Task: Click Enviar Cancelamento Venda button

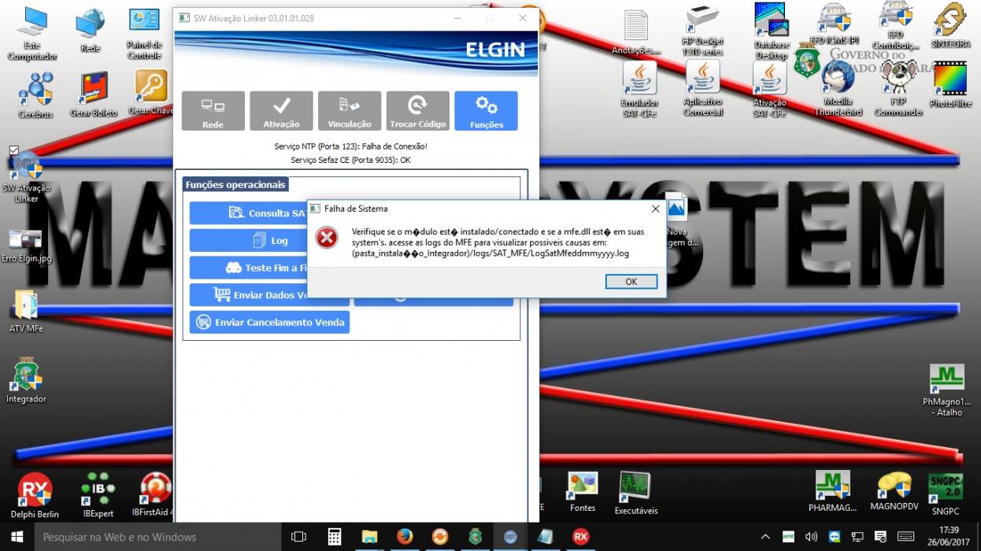Action: click(x=269, y=322)
